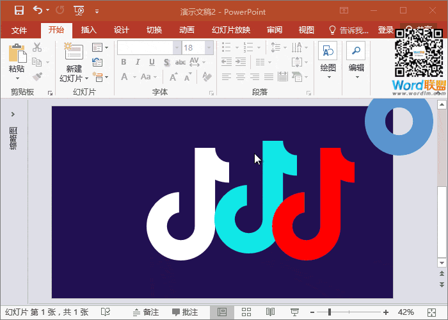Viewport: 448px width, 320px height.
Task: Toggle Align right paragraph
Action: 255,77
